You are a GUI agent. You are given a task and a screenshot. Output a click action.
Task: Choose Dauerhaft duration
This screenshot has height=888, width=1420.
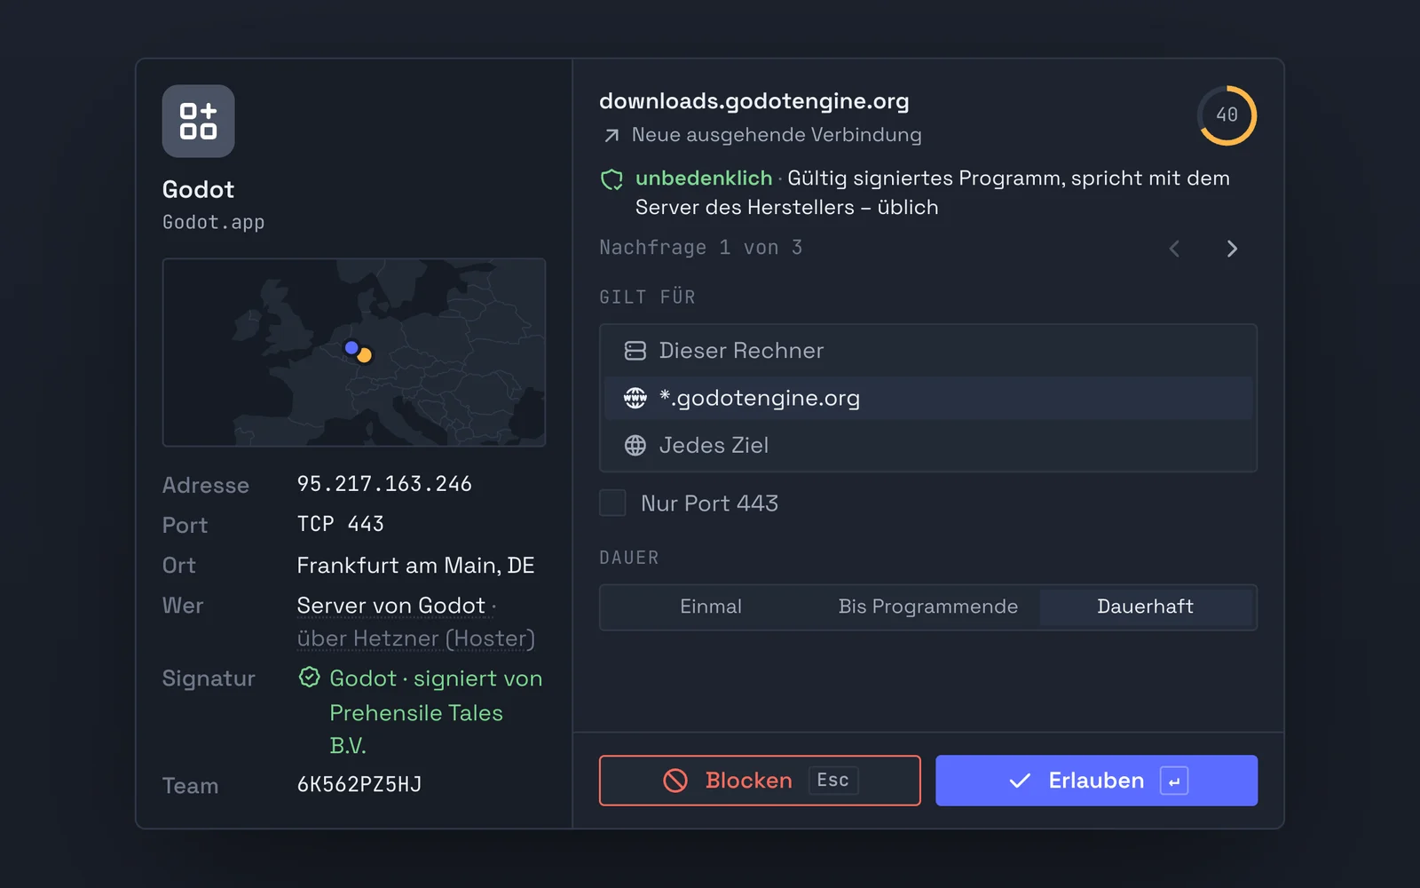pyautogui.click(x=1146, y=607)
